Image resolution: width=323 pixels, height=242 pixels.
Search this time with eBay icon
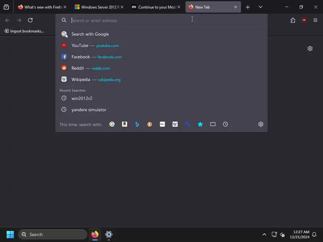tap(162, 124)
